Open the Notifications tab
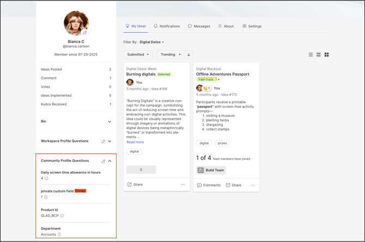Viewport: 365px width, 242px height. click(x=167, y=26)
